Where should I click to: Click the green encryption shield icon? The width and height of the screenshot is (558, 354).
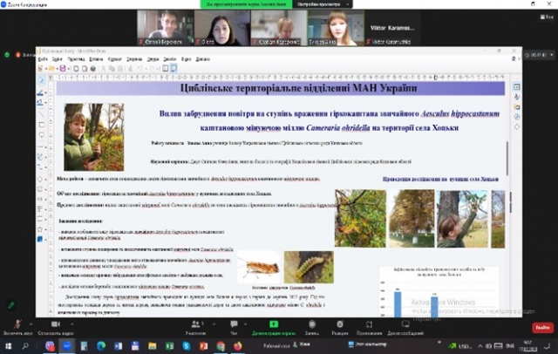coord(7,55)
